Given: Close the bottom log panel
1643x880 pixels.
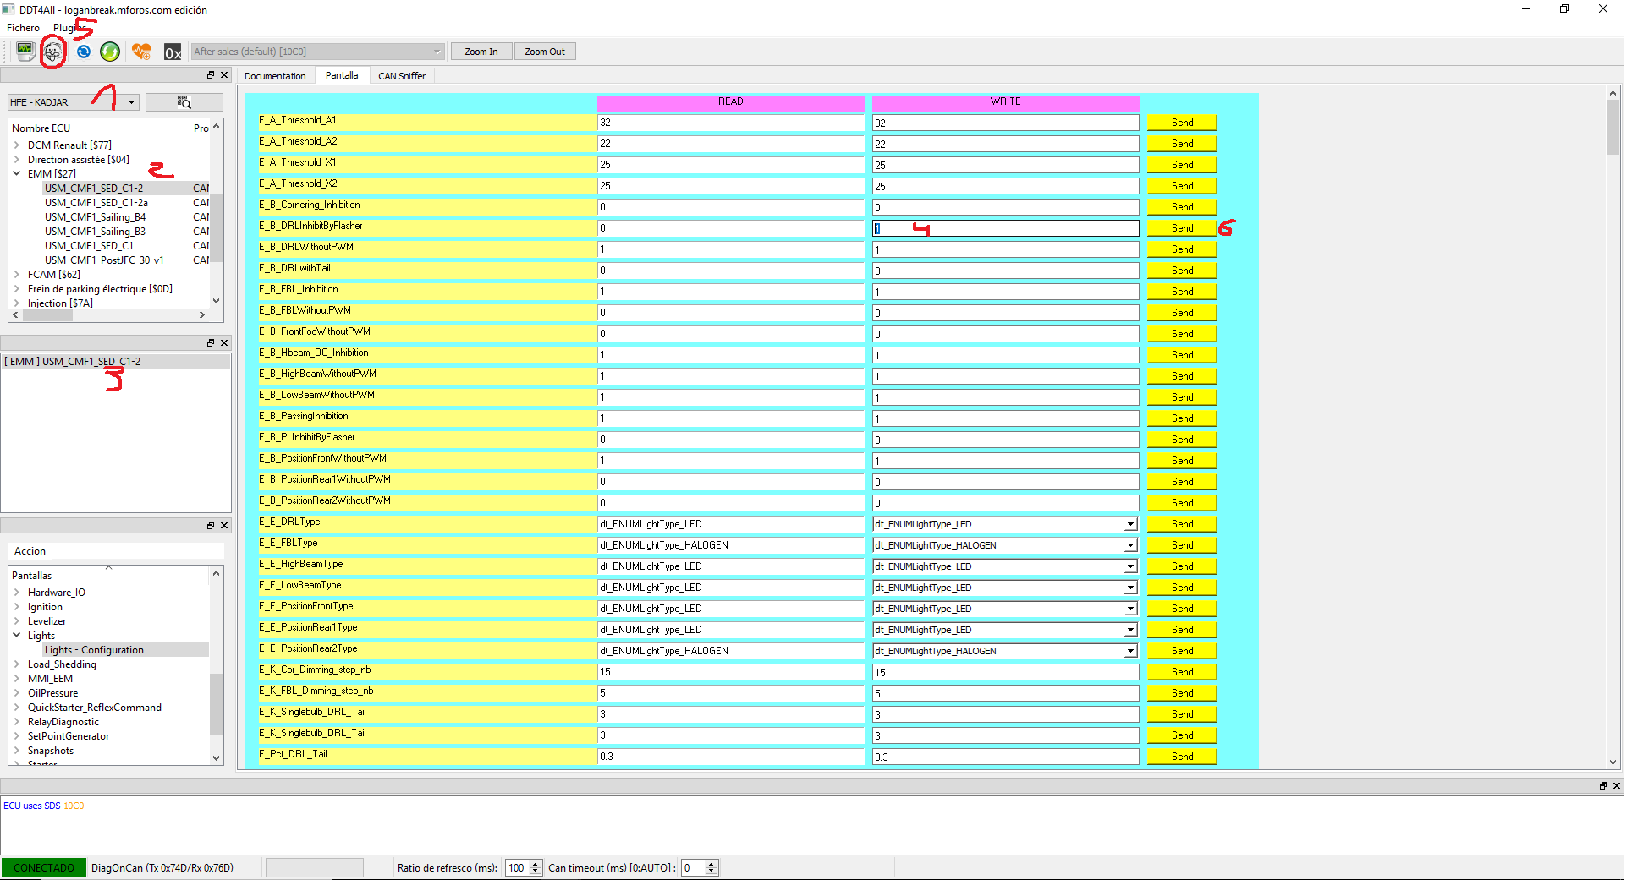Looking at the screenshot, I should (x=1616, y=785).
